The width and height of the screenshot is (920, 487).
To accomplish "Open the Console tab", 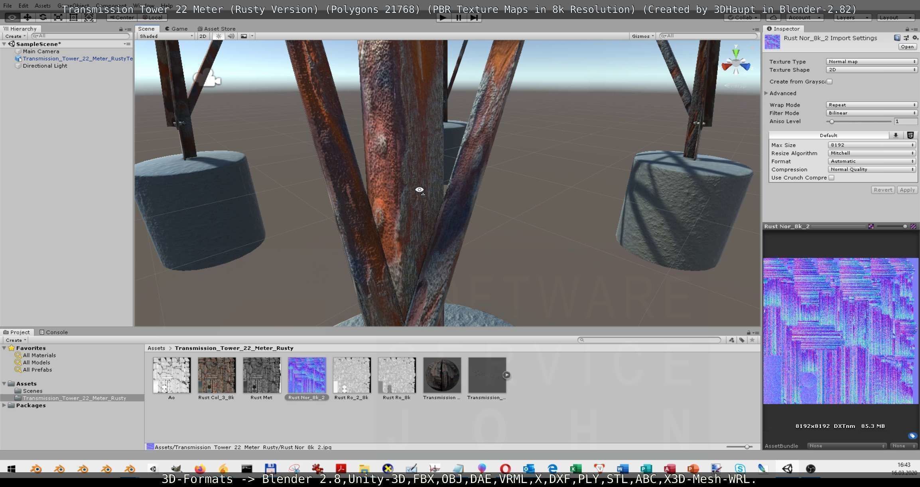I will tap(54, 332).
